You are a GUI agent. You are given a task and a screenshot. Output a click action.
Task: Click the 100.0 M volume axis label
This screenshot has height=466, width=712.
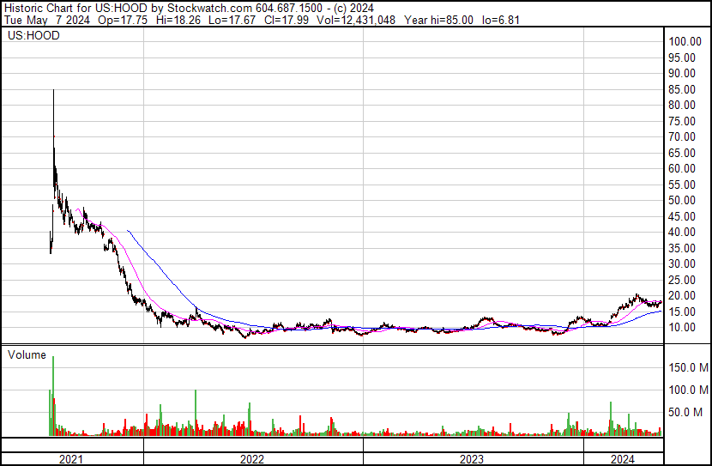[688, 390]
